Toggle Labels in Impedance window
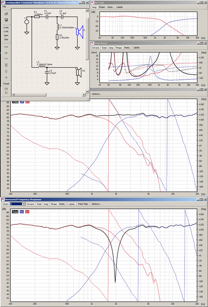 click(136, 48)
